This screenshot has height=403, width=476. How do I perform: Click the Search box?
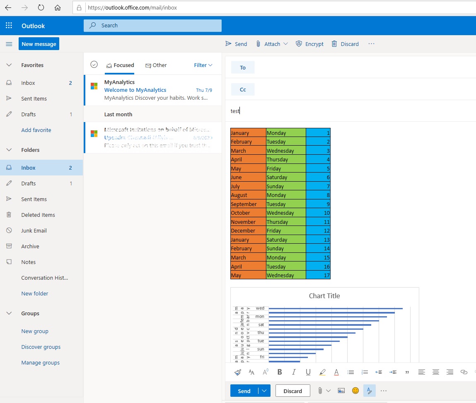(x=152, y=26)
